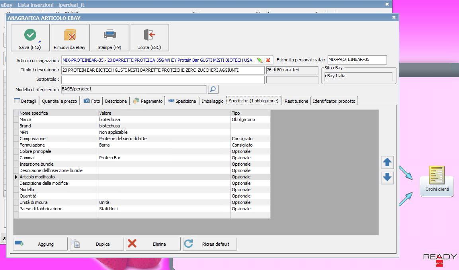Go to Identificatori prodotto tab

tap(334, 101)
